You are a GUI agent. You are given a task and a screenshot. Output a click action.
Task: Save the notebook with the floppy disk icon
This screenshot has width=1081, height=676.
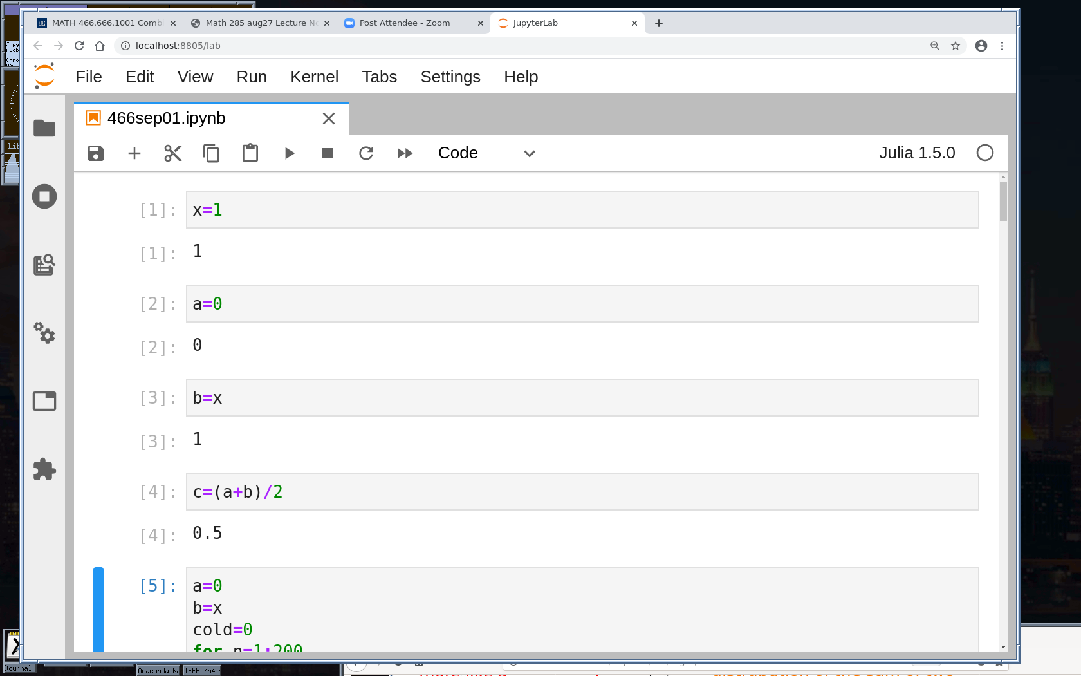[x=96, y=153]
